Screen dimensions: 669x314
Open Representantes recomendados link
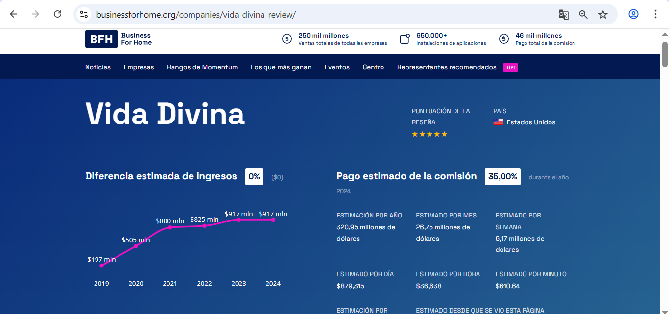click(x=447, y=67)
